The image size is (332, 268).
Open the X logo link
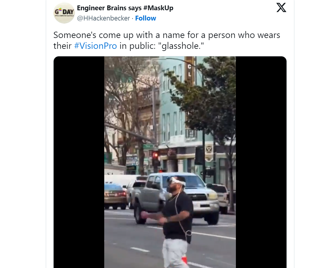[x=281, y=8]
